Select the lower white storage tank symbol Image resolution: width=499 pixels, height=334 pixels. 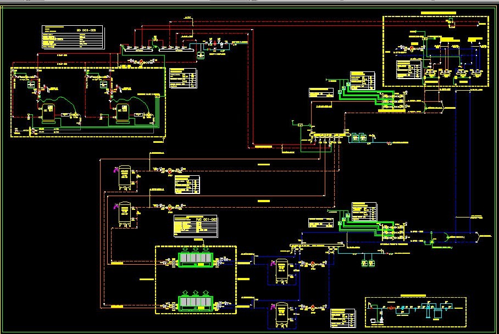125,215
